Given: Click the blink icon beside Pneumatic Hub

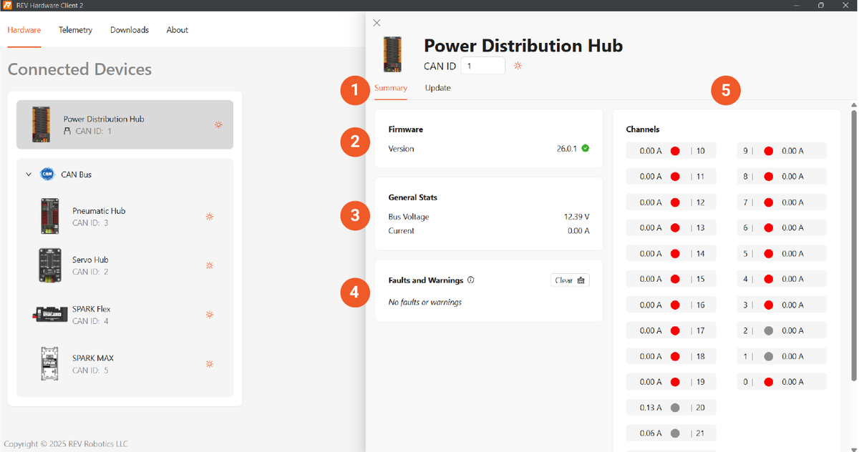Looking at the screenshot, I should [x=210, y=217].
